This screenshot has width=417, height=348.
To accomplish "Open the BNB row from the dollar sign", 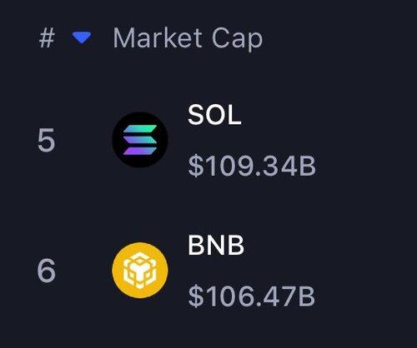I will point(196,296).
